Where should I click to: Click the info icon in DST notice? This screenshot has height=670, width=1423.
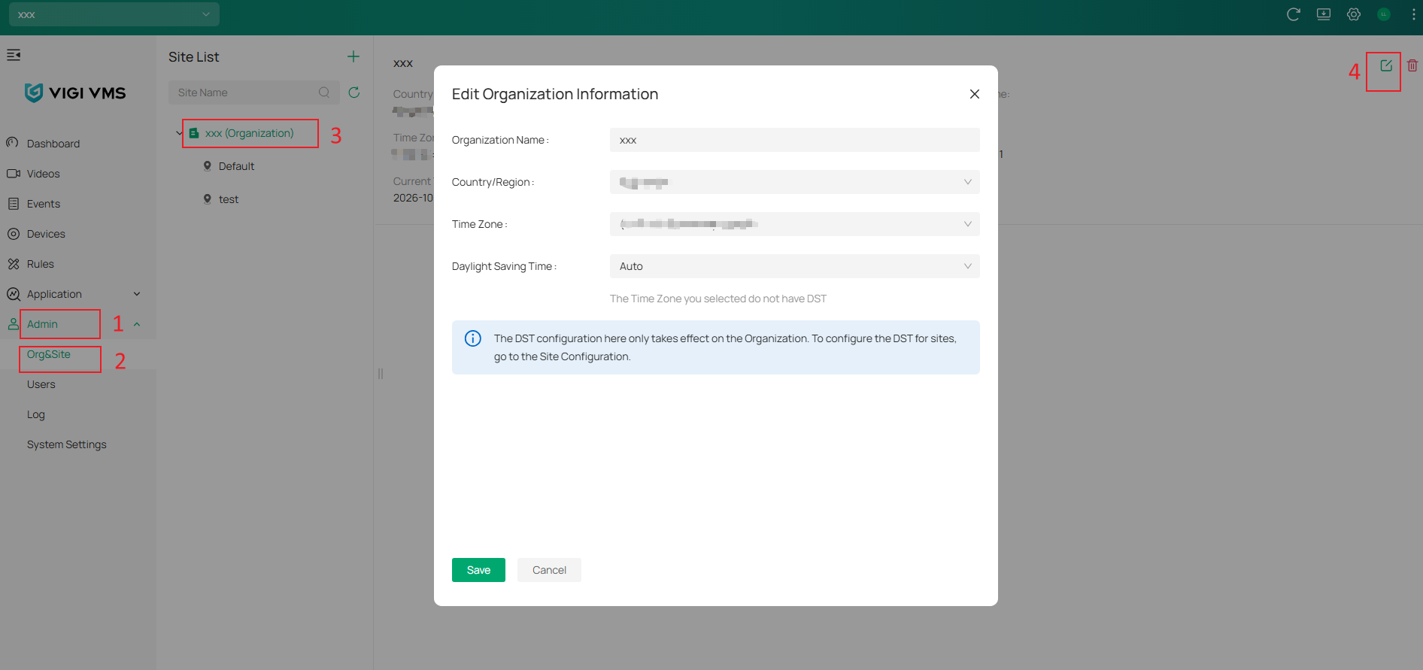(473, 338)
